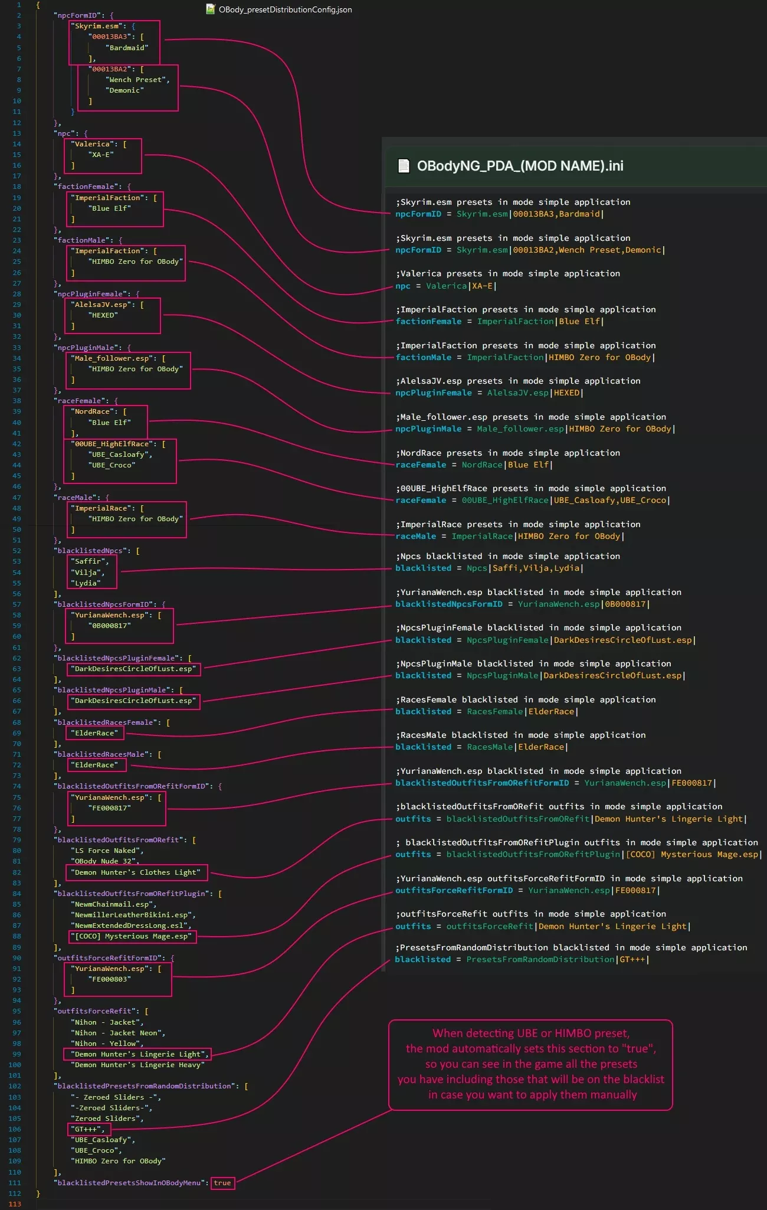Click the "npcFormID" key on line 2
Viewport: 767px width, 1210px height.
point(77,15)
